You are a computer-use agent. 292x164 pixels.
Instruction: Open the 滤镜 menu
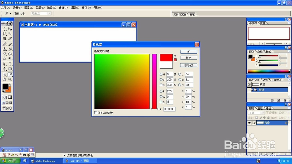(x=63, y=8)
